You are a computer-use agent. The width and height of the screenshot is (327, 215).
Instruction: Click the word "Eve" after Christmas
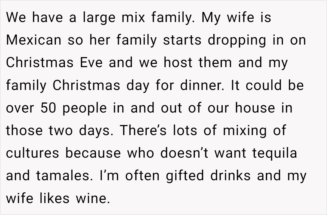[92, 63]
